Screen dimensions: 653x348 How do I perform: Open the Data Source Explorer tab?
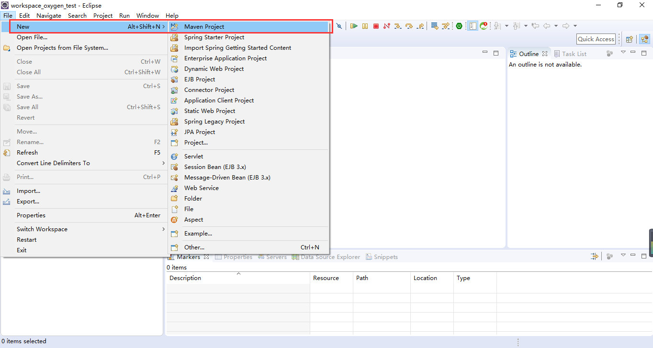[x=326, y=257]
